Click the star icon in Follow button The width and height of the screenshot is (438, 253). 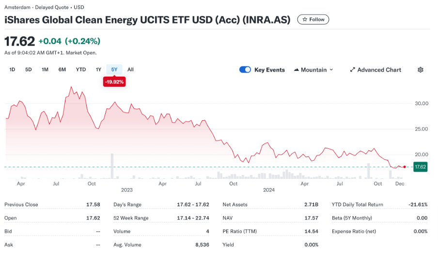point(304,19)
